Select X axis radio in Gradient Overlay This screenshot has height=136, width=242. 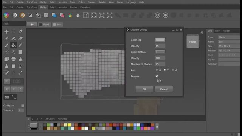[157, 70]
